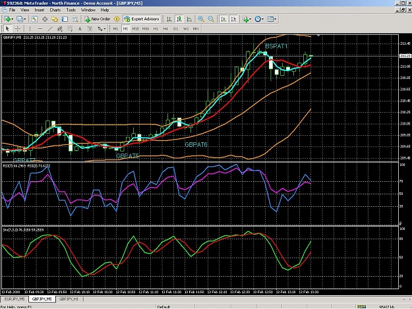Zoom in on the chart
This screenshot has height=309, width=412.
click(x=201, y=19)
